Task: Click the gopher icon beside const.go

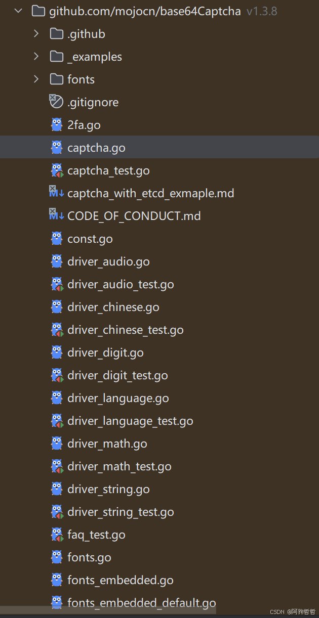Action: 57,238
